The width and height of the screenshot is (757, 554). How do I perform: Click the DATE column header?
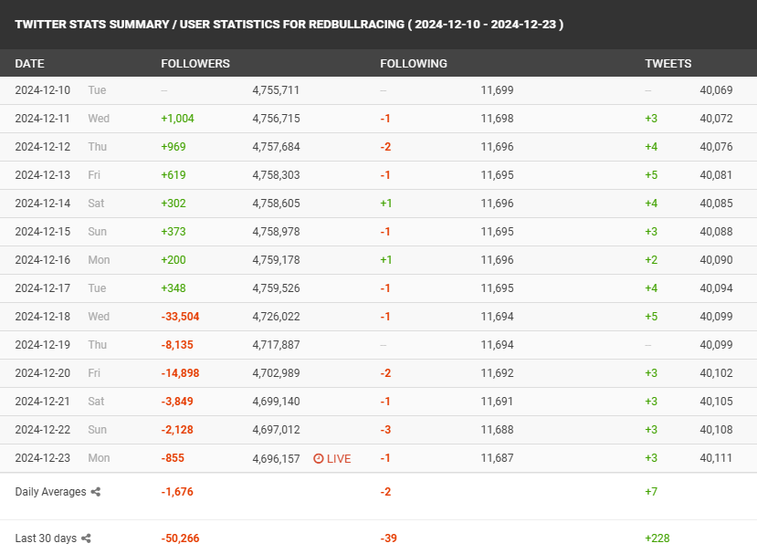click(x=29, y=64)
